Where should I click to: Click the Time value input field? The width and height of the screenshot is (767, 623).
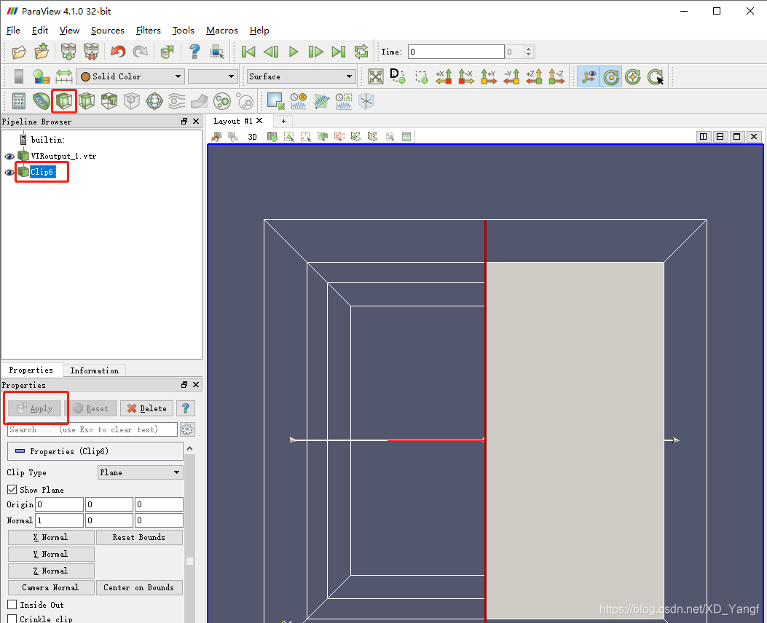[456, 52]
